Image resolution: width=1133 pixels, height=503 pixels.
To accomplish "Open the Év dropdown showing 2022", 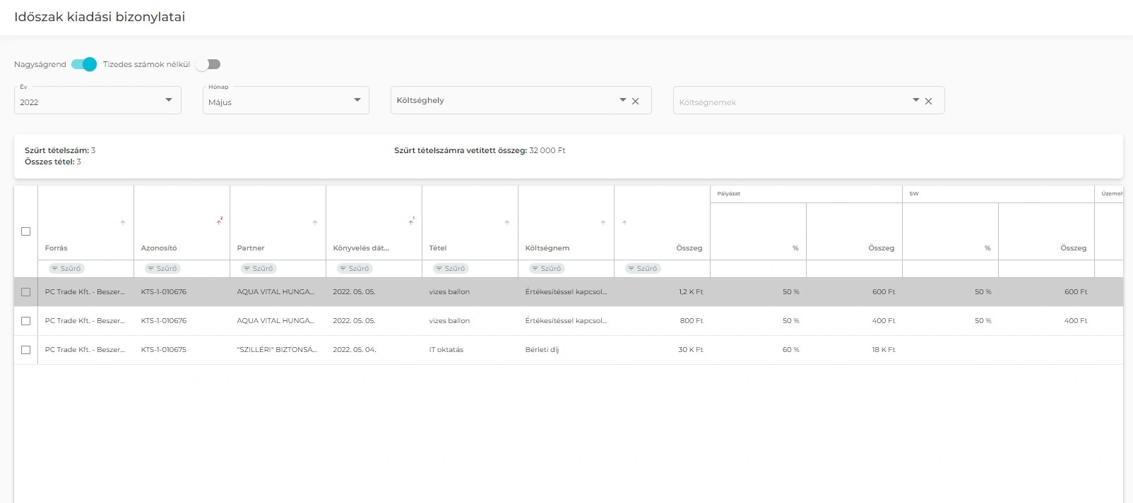I will click(x=97, y=101).
